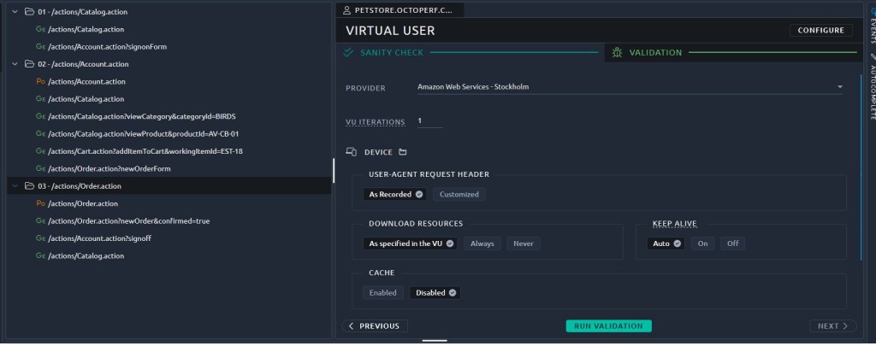Switch to the Sanity Check tab
This screenshot has height=346, width=876.
click(392, 53)
